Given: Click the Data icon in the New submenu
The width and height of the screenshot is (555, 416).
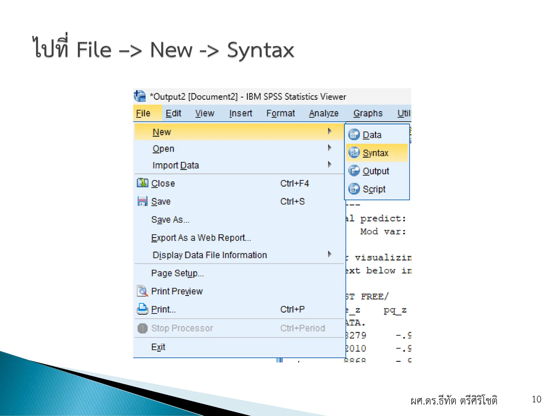Looking at the screenshot, I should [x=354, y=135].
